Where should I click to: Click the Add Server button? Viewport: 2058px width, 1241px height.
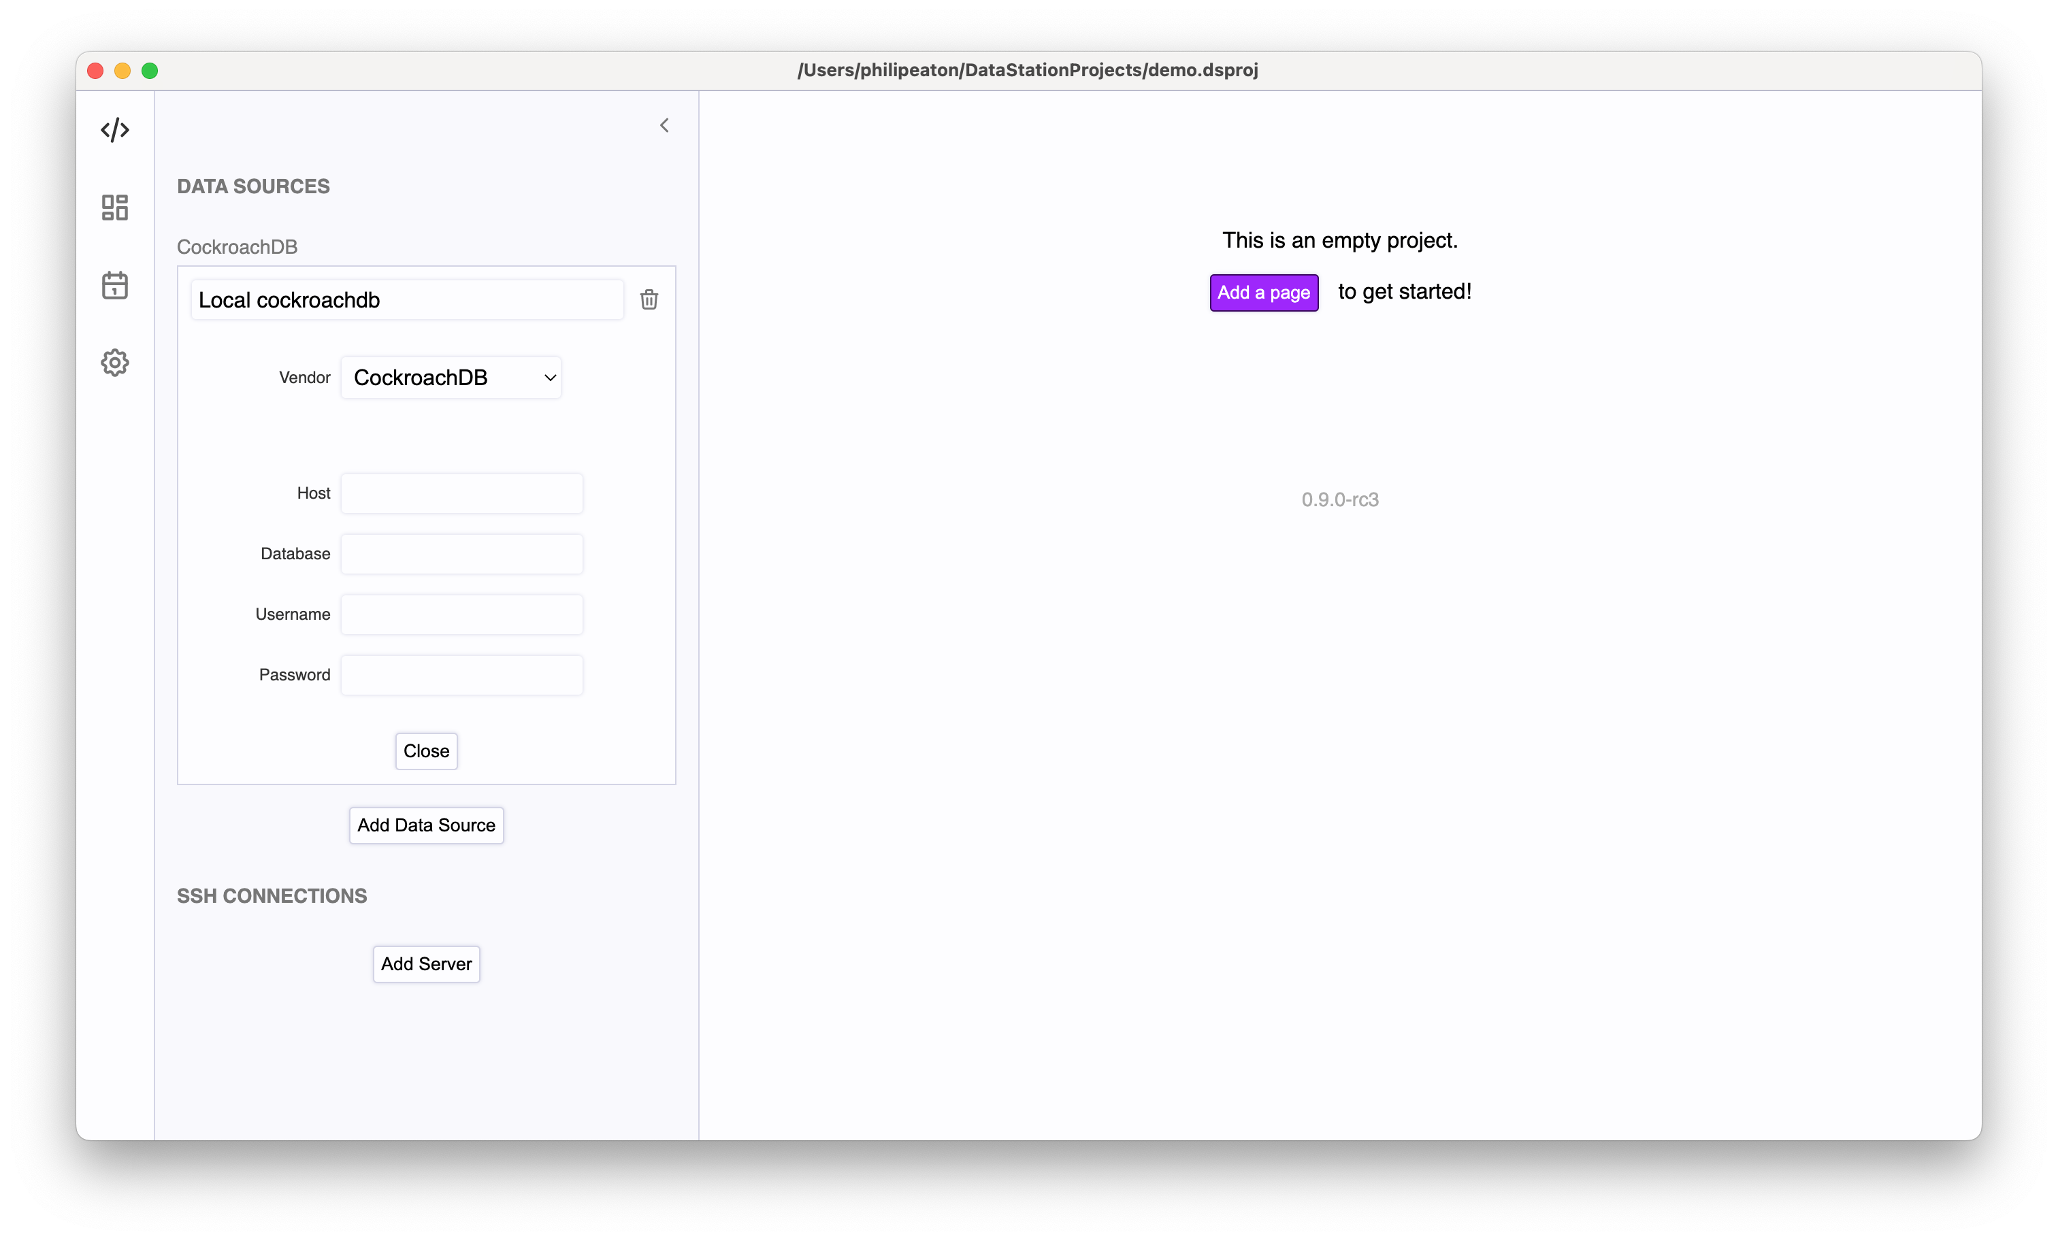pos(426,963)
